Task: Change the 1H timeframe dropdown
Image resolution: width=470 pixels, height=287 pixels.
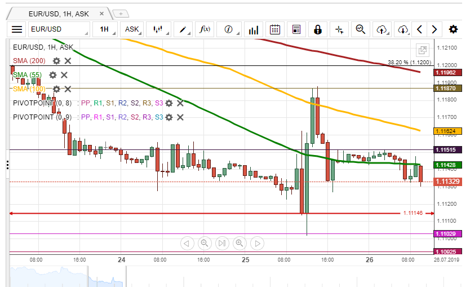Action: click(x=105, y=29)
